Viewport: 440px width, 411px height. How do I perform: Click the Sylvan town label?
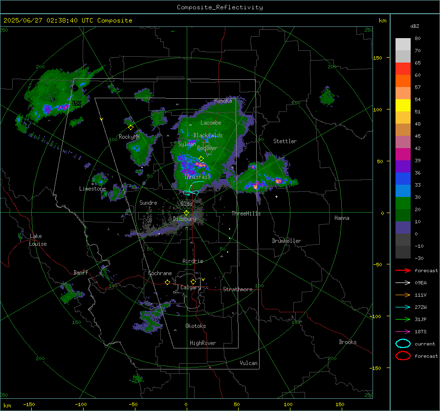pos(187,144)
